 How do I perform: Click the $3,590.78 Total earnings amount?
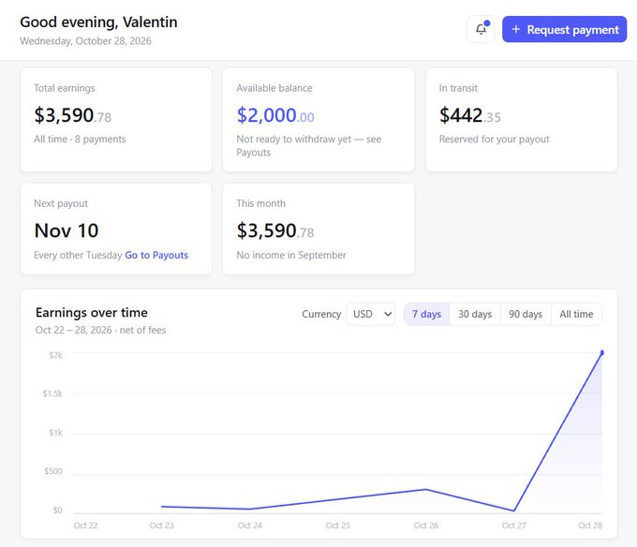(x=73, y=115)
